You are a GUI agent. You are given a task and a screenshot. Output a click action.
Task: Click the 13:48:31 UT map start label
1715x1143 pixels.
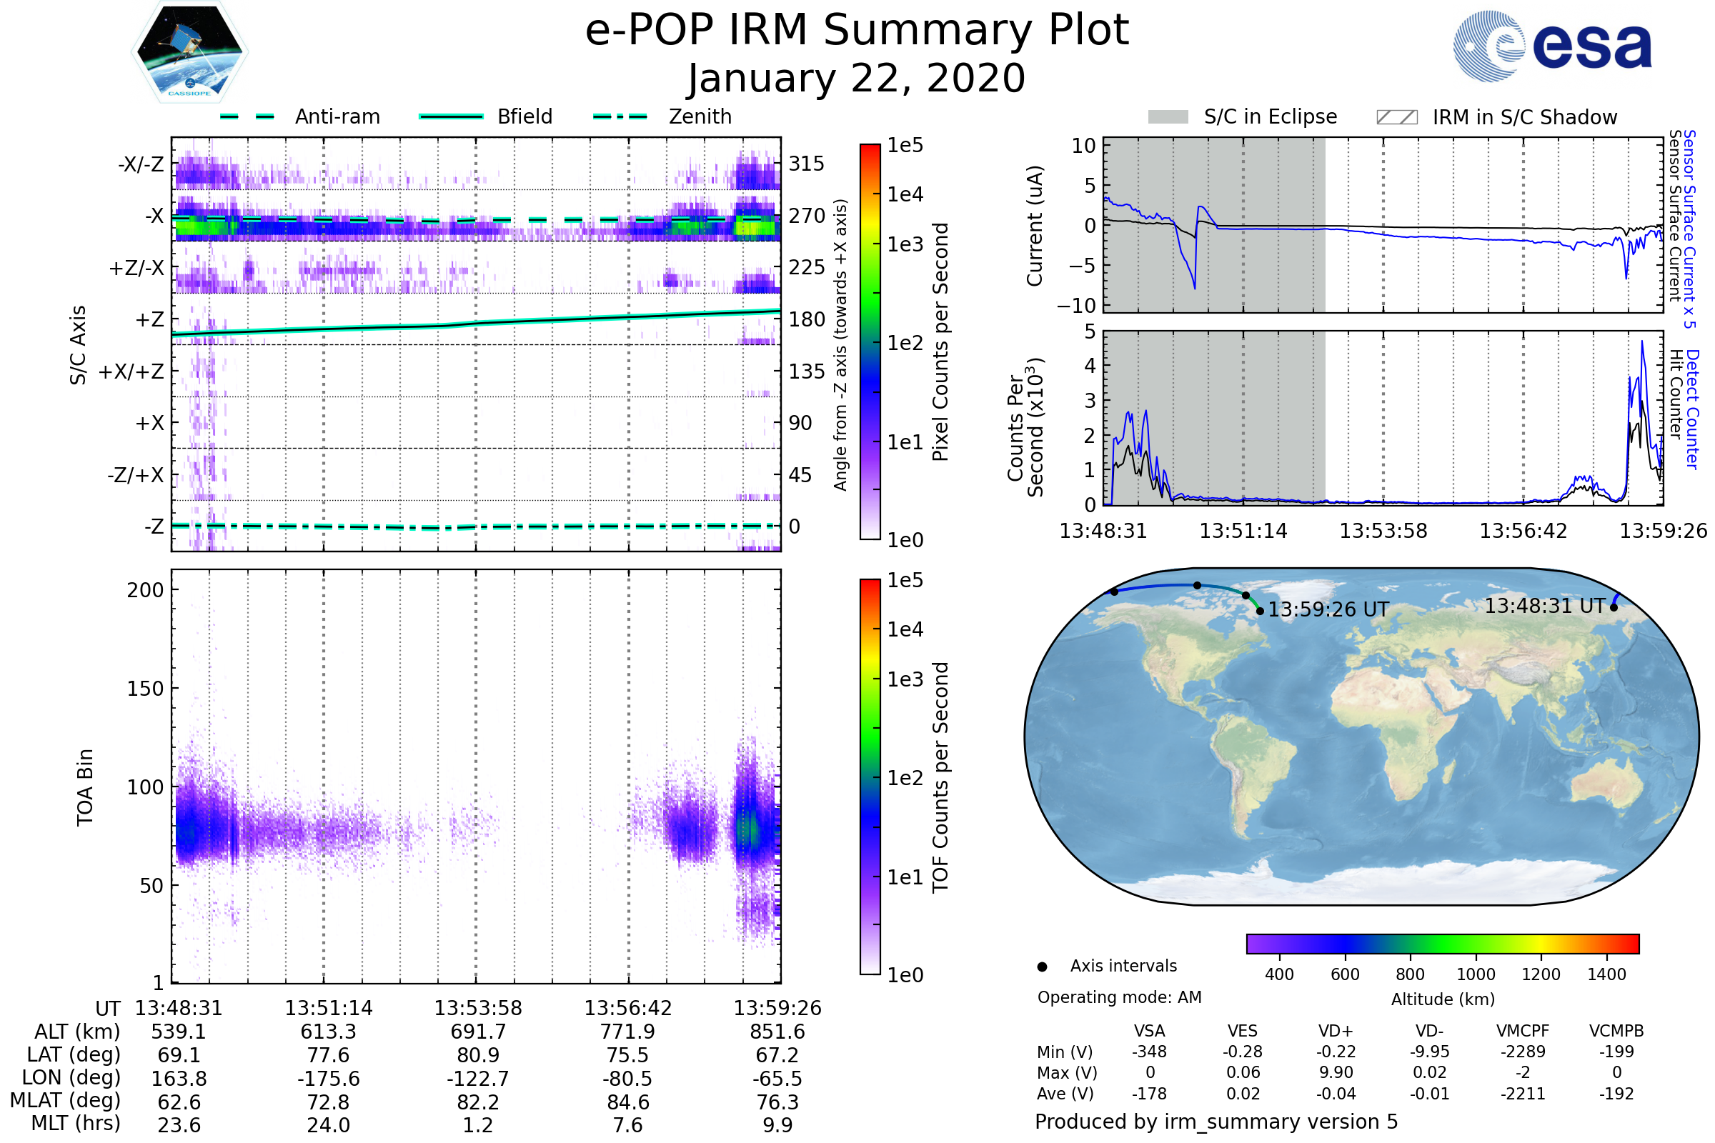point(1544,606)
